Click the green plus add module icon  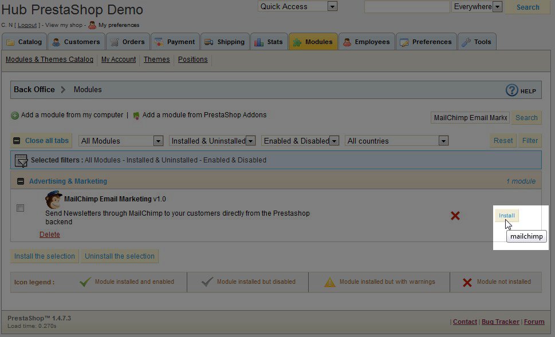[x=15, y=116]
